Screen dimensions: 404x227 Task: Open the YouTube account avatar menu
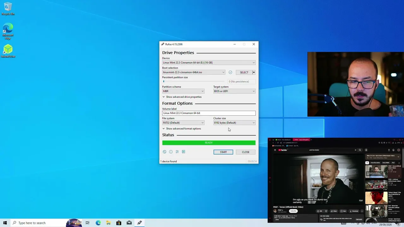click(399, 150)
